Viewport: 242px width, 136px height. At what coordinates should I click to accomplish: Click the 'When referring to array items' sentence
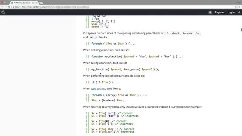(x=142, y=107)
